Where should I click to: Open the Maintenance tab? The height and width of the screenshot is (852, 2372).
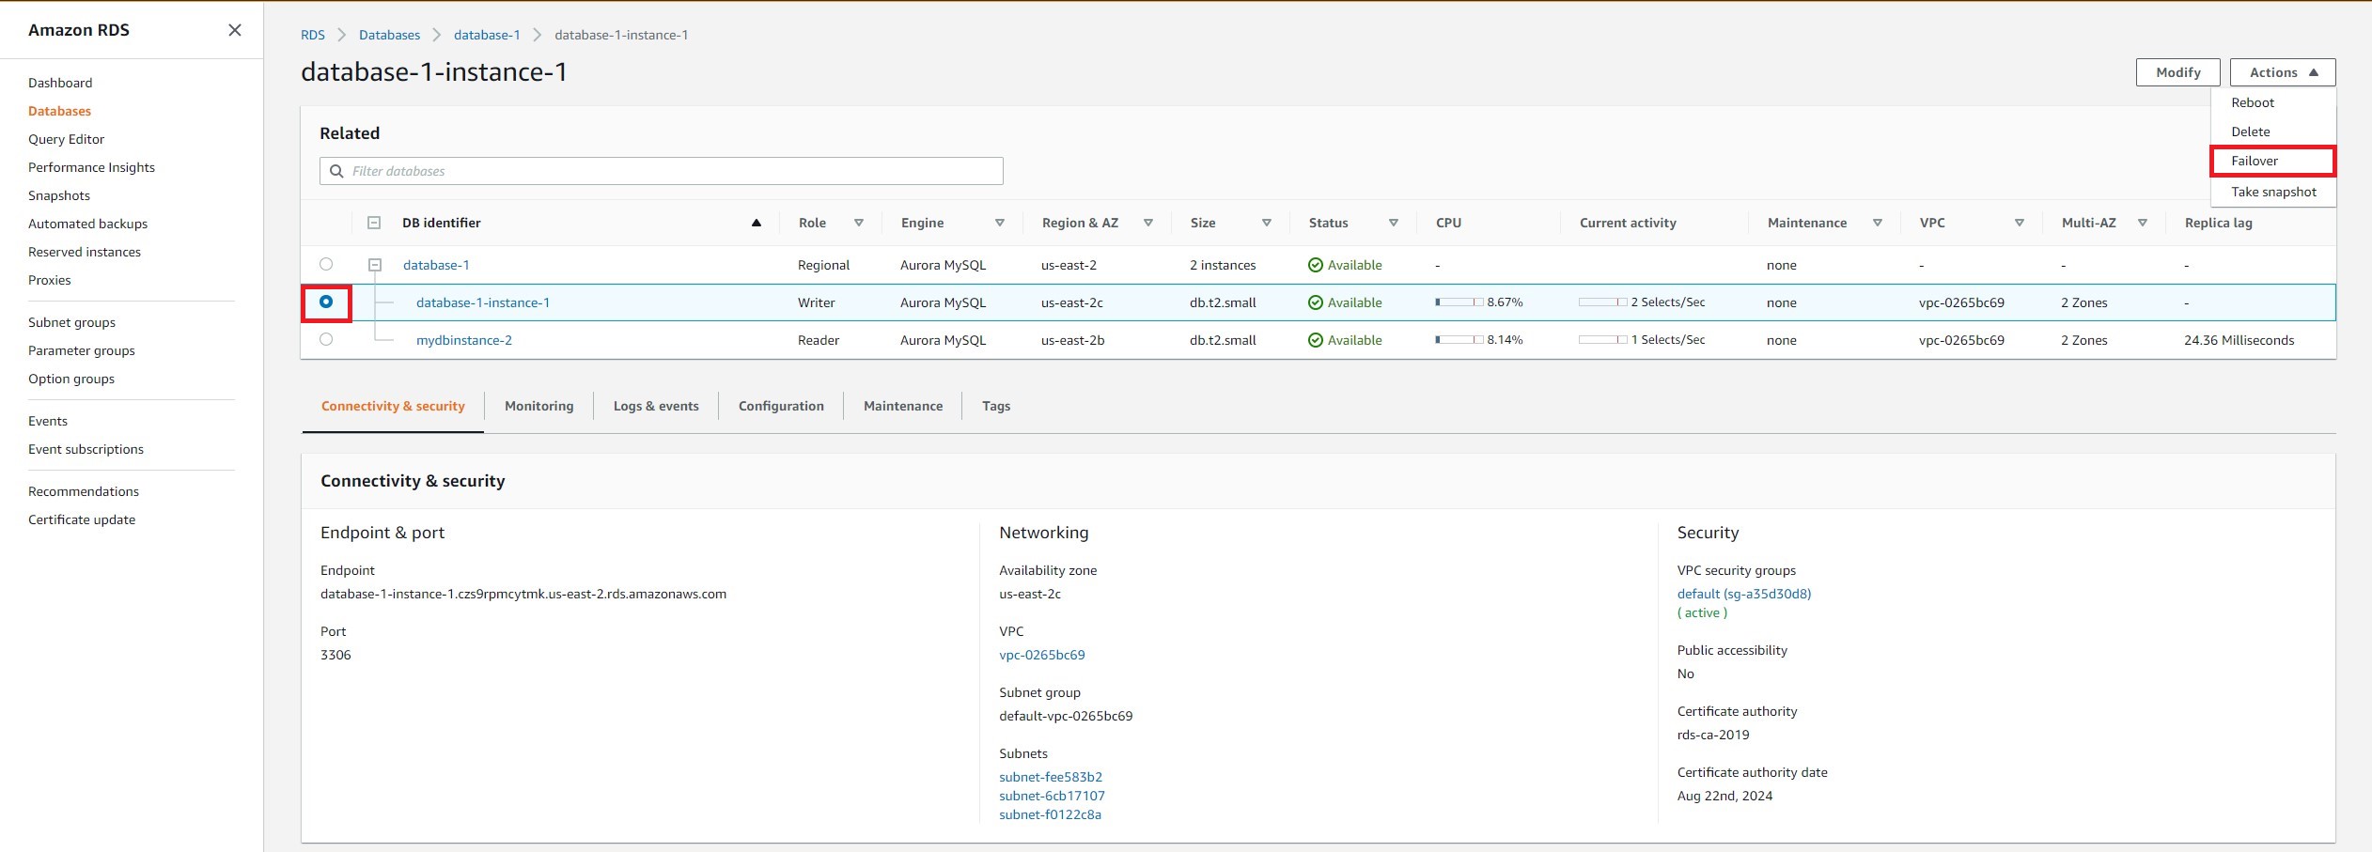point(903,406)
